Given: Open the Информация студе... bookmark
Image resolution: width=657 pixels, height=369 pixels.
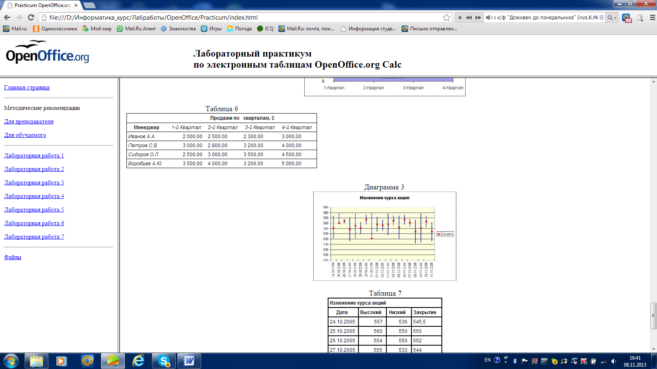Looking at the screenshot, I should (368, 29).
